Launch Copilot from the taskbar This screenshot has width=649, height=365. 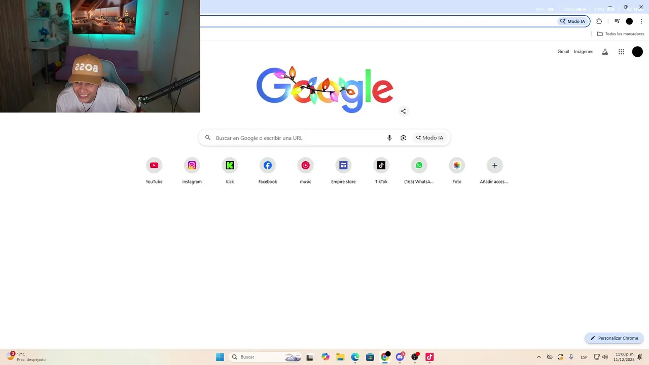pos(326,357)
